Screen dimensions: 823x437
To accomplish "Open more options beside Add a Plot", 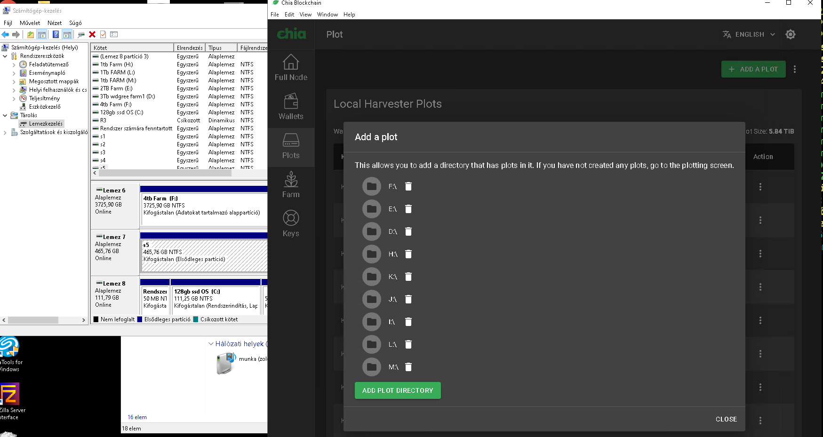I will 795,69.
